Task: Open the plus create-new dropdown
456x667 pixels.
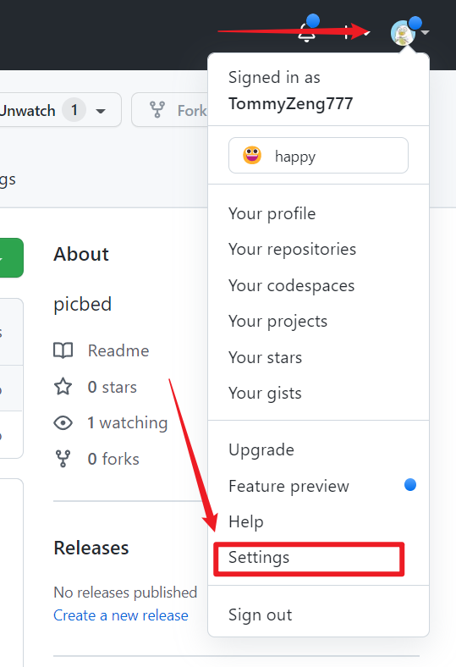Action: click(x=356, y=32)
